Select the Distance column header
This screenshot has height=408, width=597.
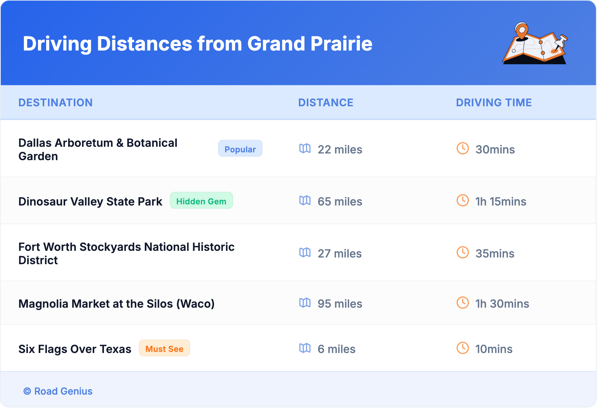click(x=326, y=103)
